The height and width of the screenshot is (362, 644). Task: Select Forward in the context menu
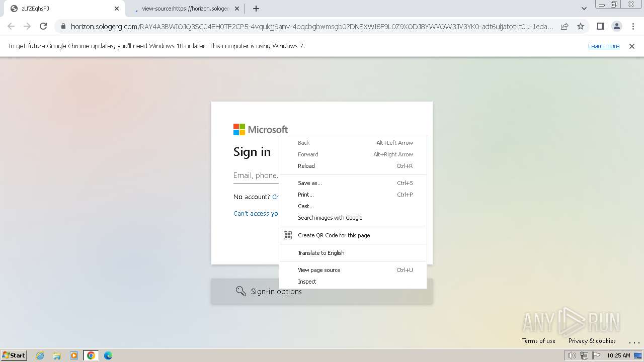[353, 154]
